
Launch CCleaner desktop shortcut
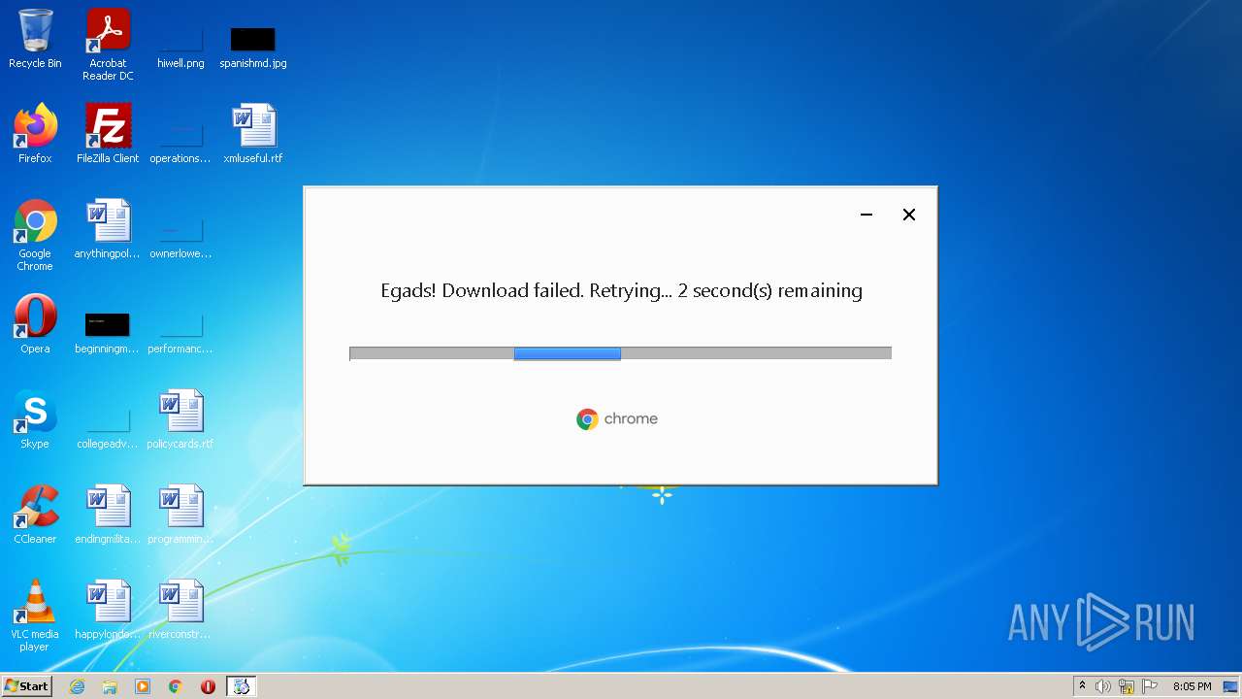(x=35, y=515)
